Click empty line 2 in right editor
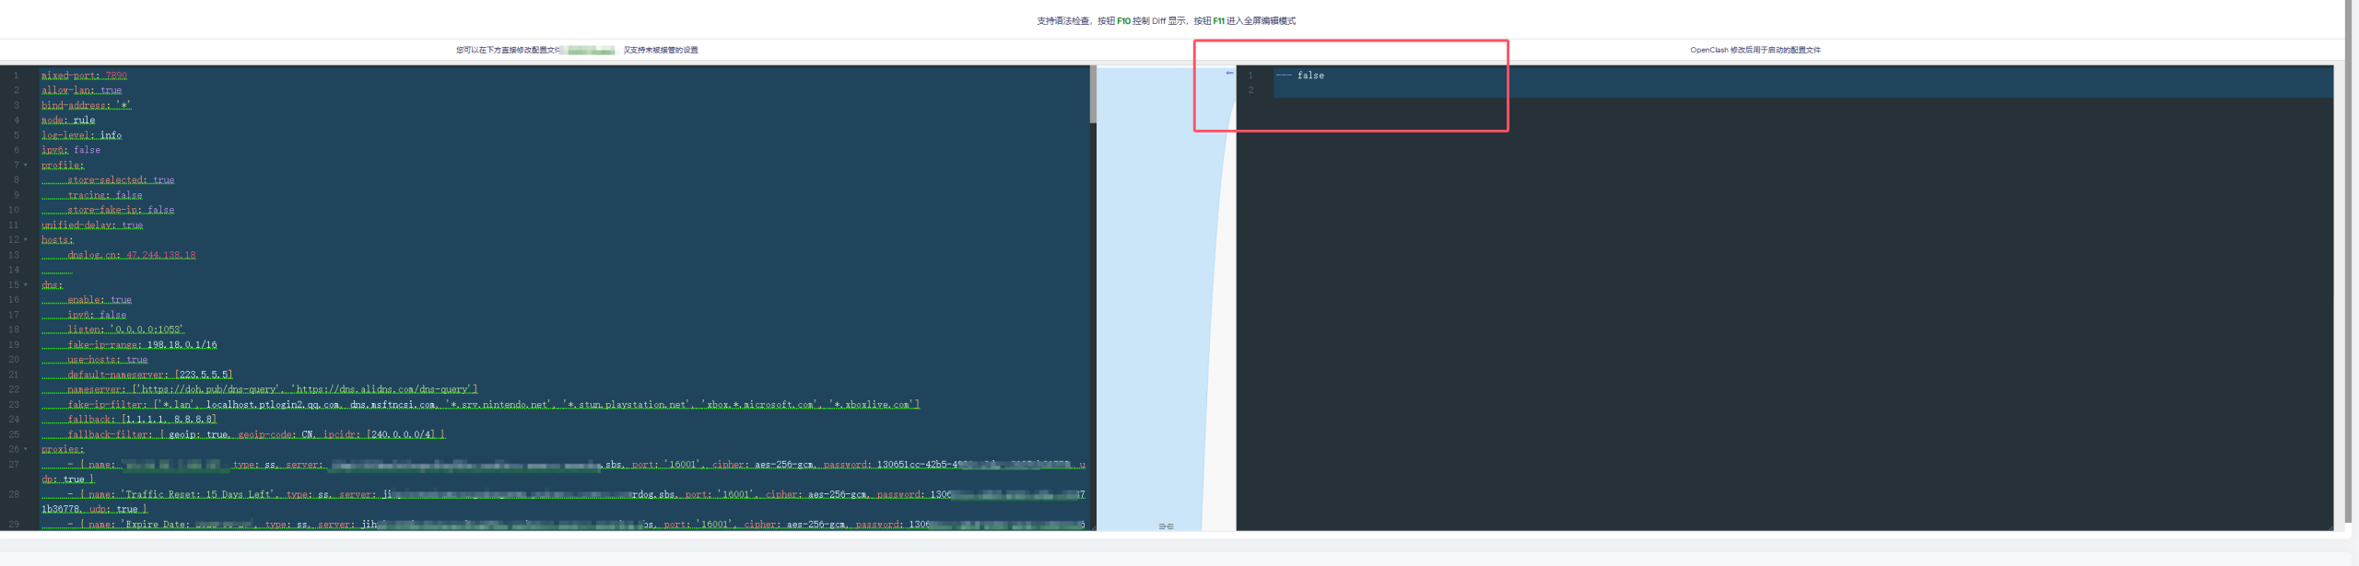Image resolution: width=2359 pixels, height=566 pixels. tap(1802, 90)
